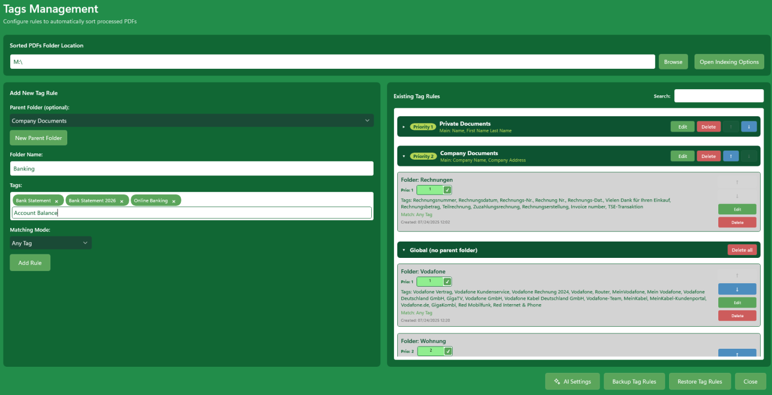Screen dimensions: 772x395
Task: Click Add Rule button
Action: [x=30, y=262]
